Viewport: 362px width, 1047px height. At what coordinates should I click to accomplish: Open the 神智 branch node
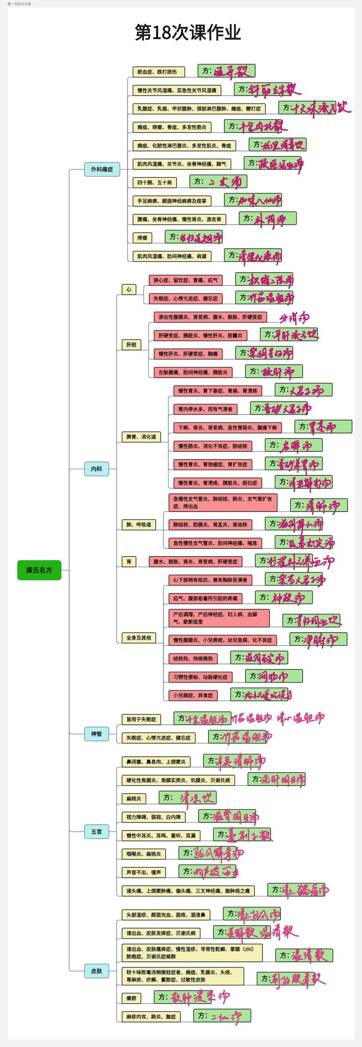point(97,734)
